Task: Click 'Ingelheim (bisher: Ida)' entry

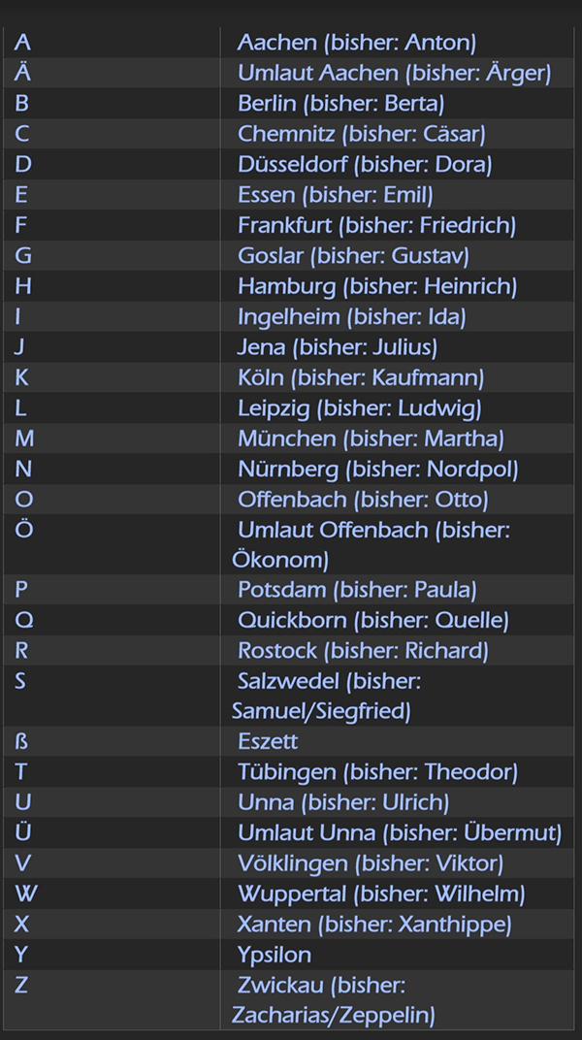Action: click(352, 317)
